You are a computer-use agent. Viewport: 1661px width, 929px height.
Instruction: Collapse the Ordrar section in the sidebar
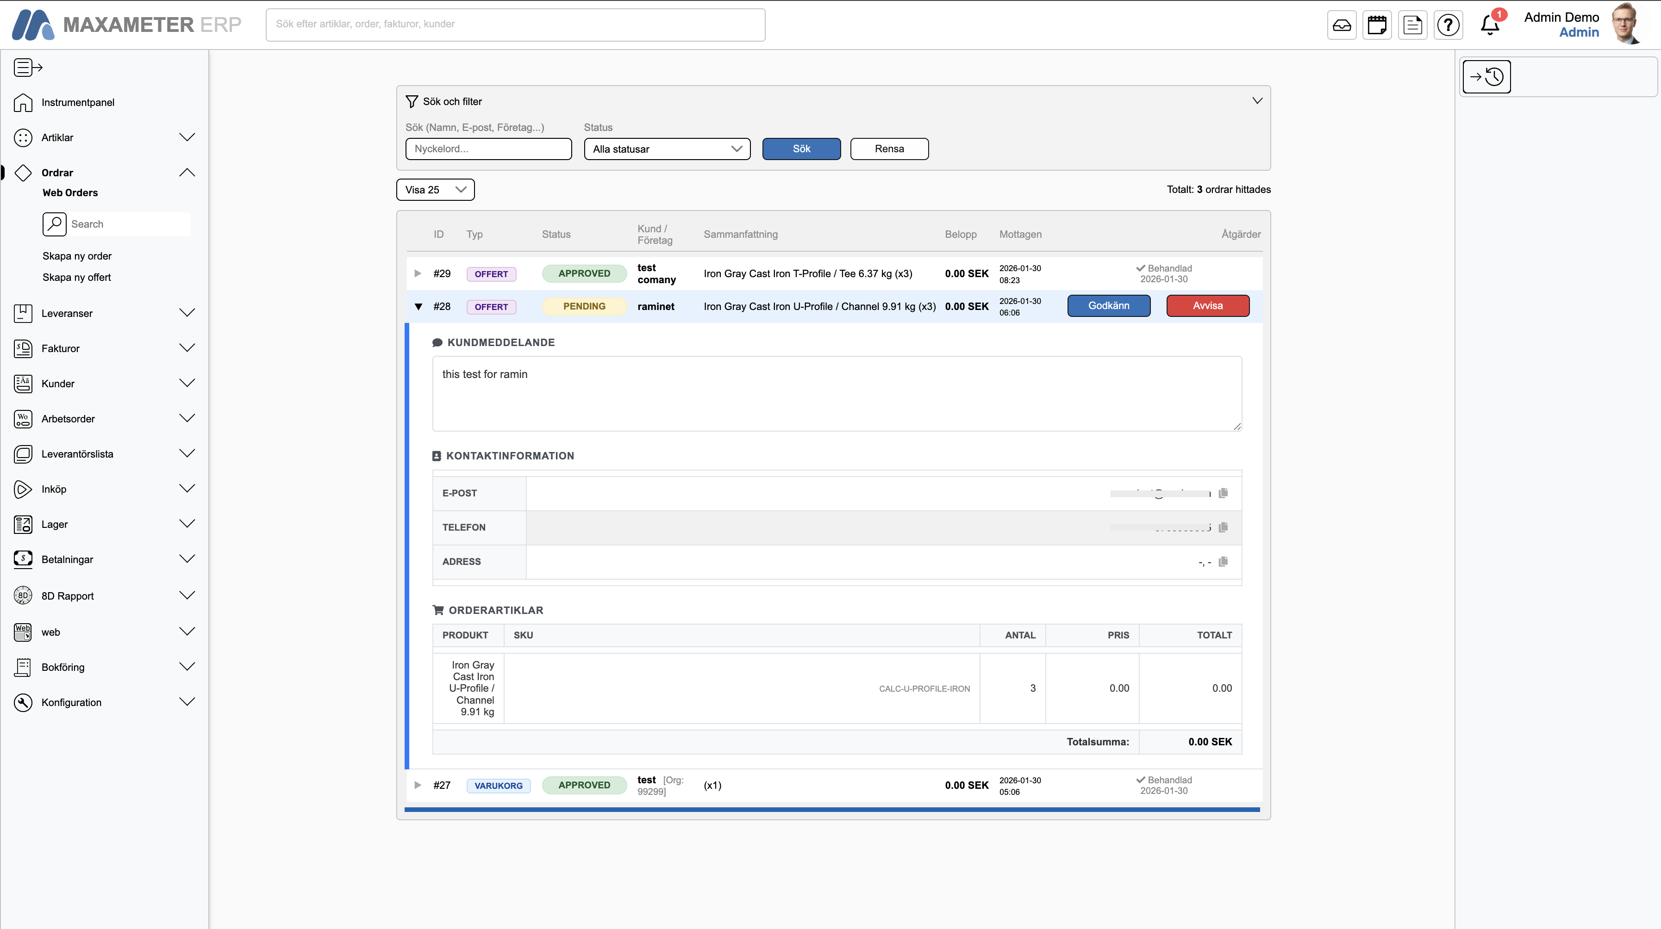pos(187,172)
